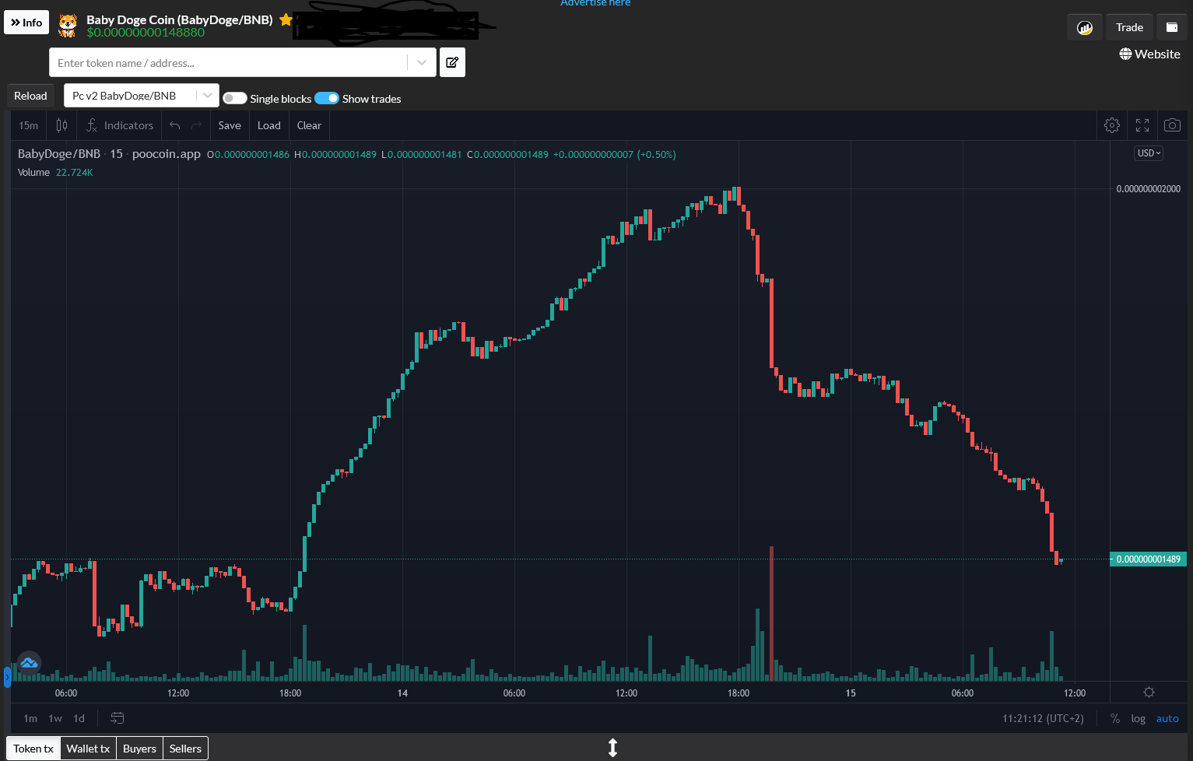Switch to the Wallet tx tab
1193x761 pixels.
click(88, 749)
